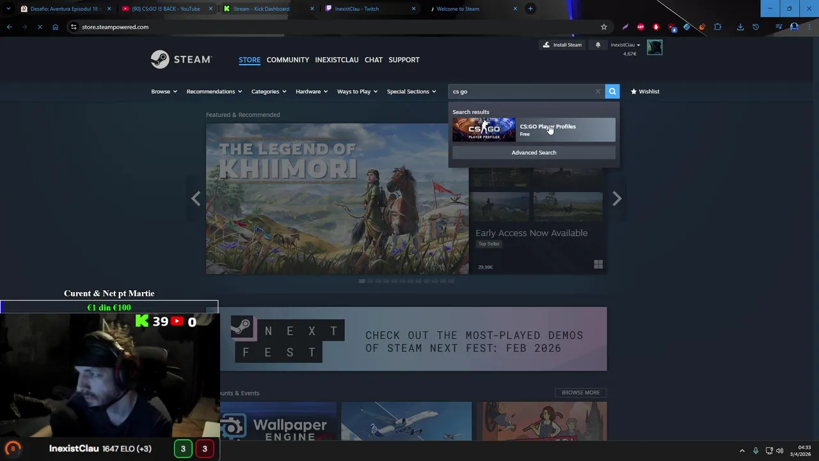819x461 pixels.
Task: Open the SUPPORT link
Action: point(404,60)
